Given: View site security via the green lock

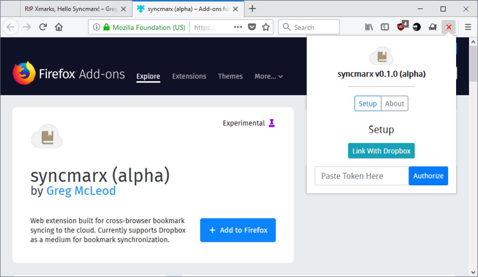Looking at the screenshot, I should [x=106, y=27].
